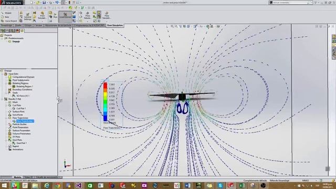
Task: Open Visual Studio from the taskbar
Action: coord(79,185)
